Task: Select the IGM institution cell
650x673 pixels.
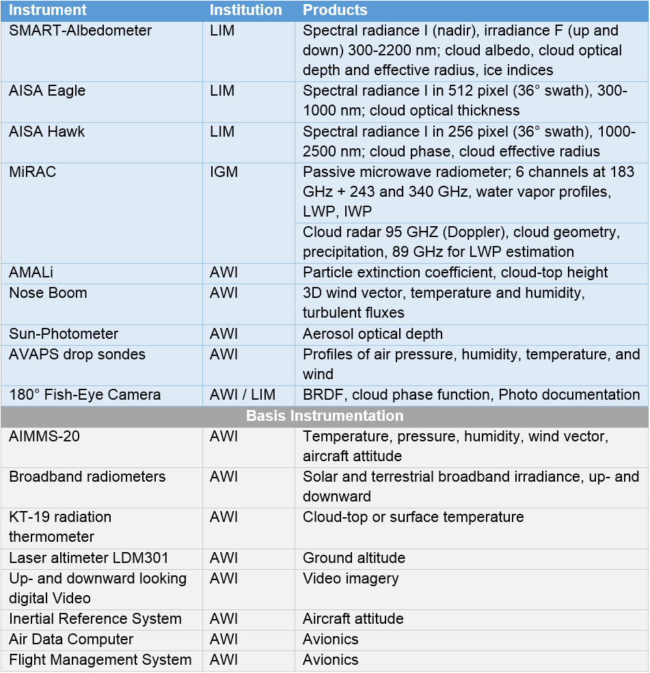Action: coord(224,172)
